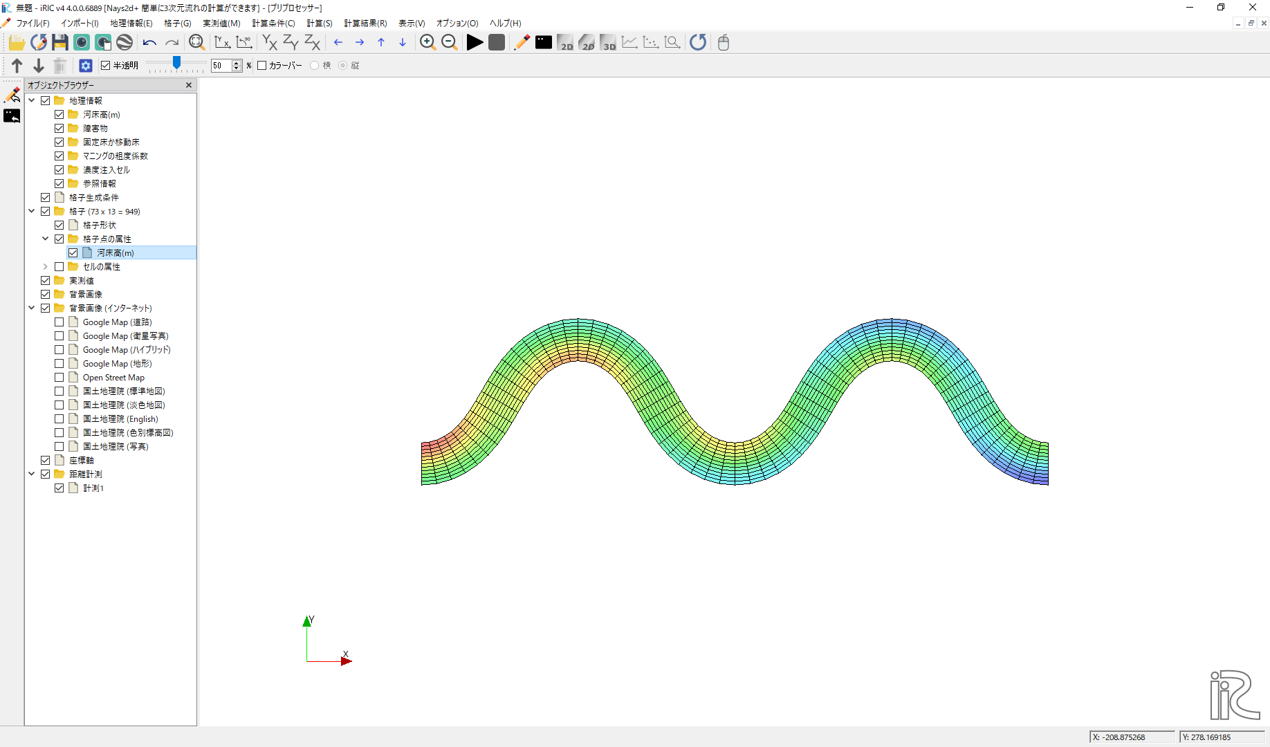The height and width of the screenshot is (747, 1270).
Task: Run the solver with play button
Action: click(475, 43)
